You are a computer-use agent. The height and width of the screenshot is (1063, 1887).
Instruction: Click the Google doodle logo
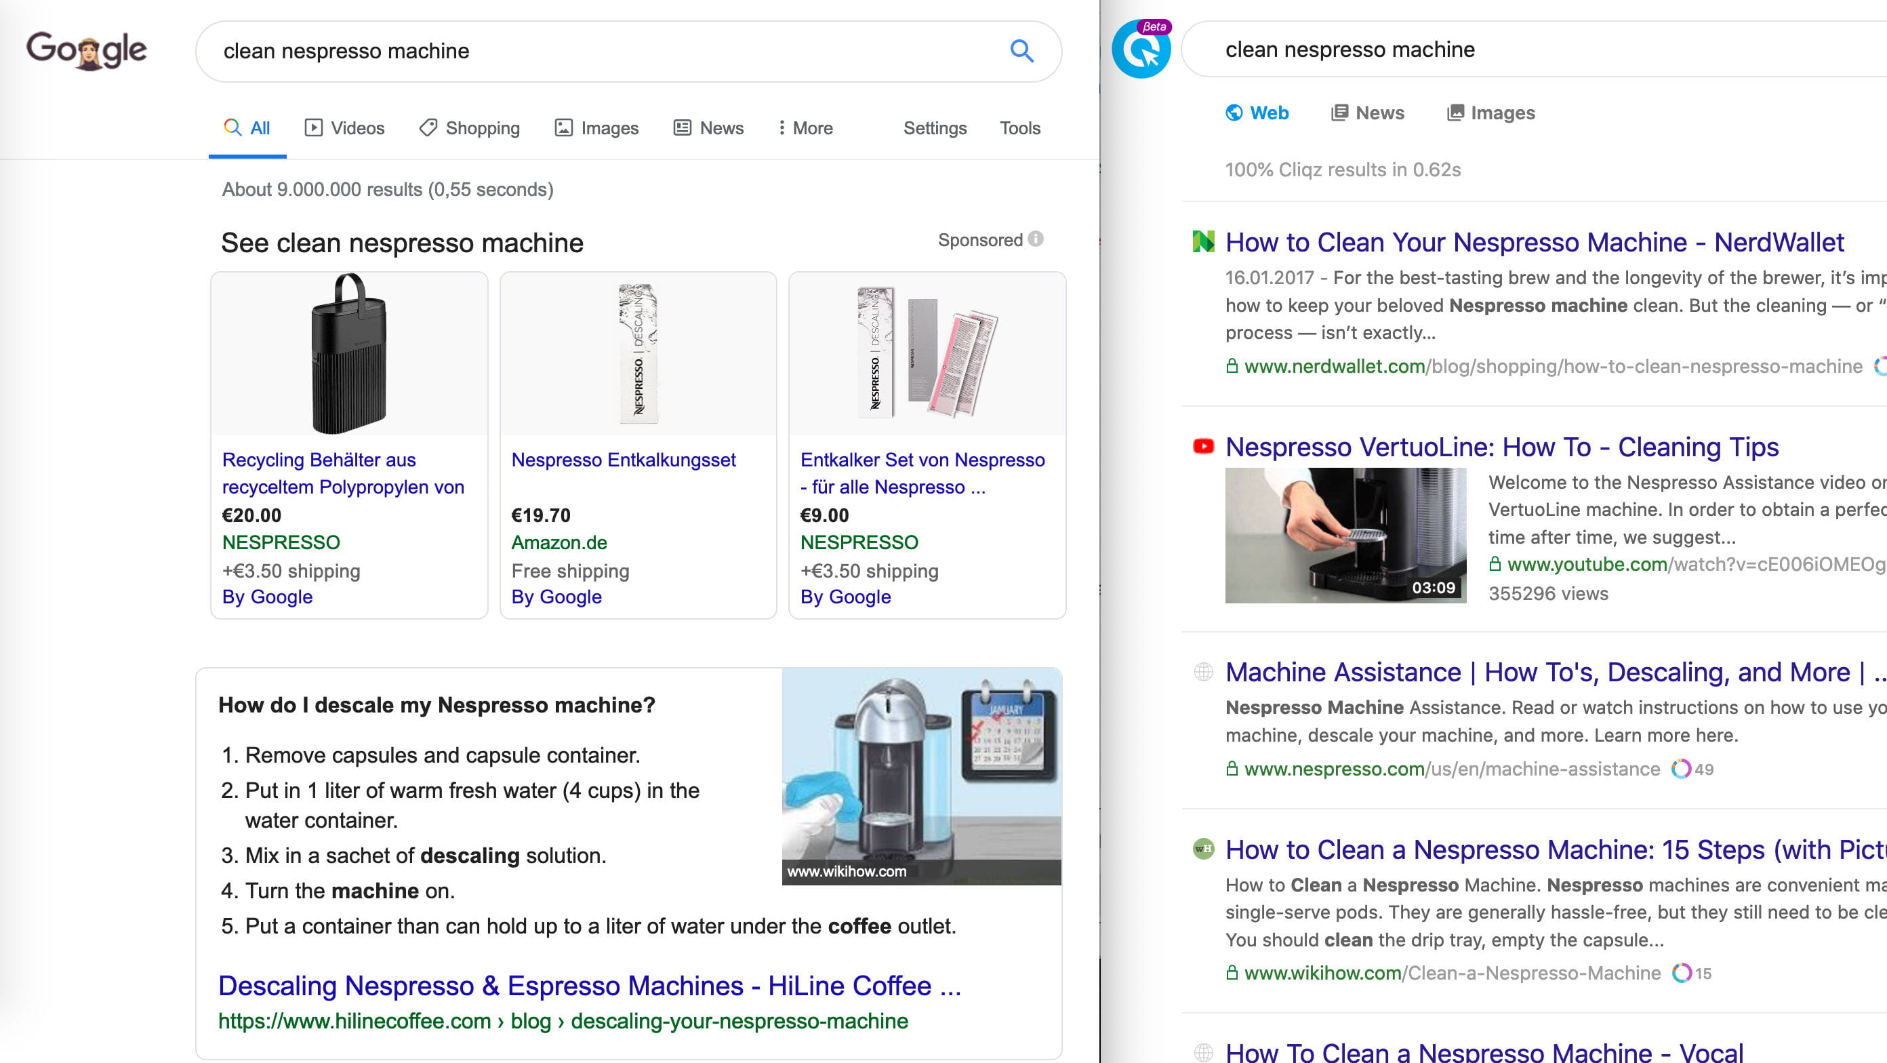click(87, 51)
